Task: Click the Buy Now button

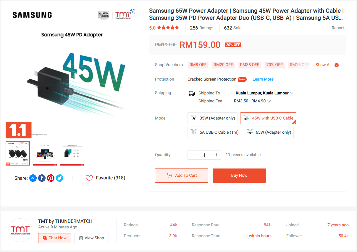Action: (239, 176)
